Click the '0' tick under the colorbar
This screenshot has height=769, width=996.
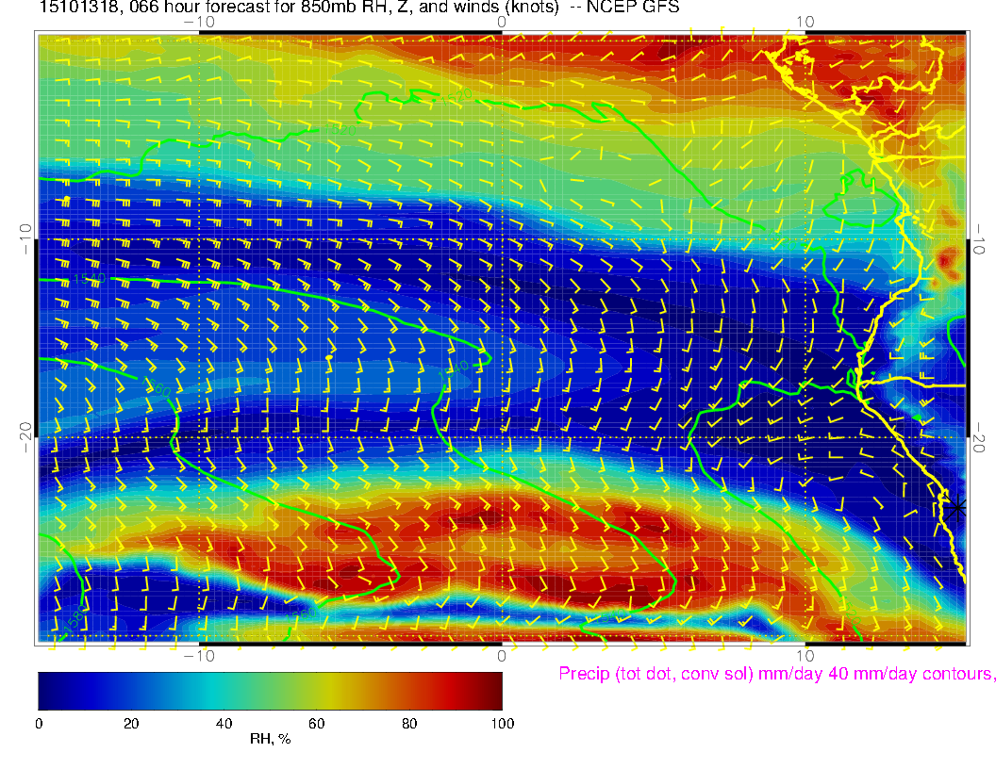(39, 724)
